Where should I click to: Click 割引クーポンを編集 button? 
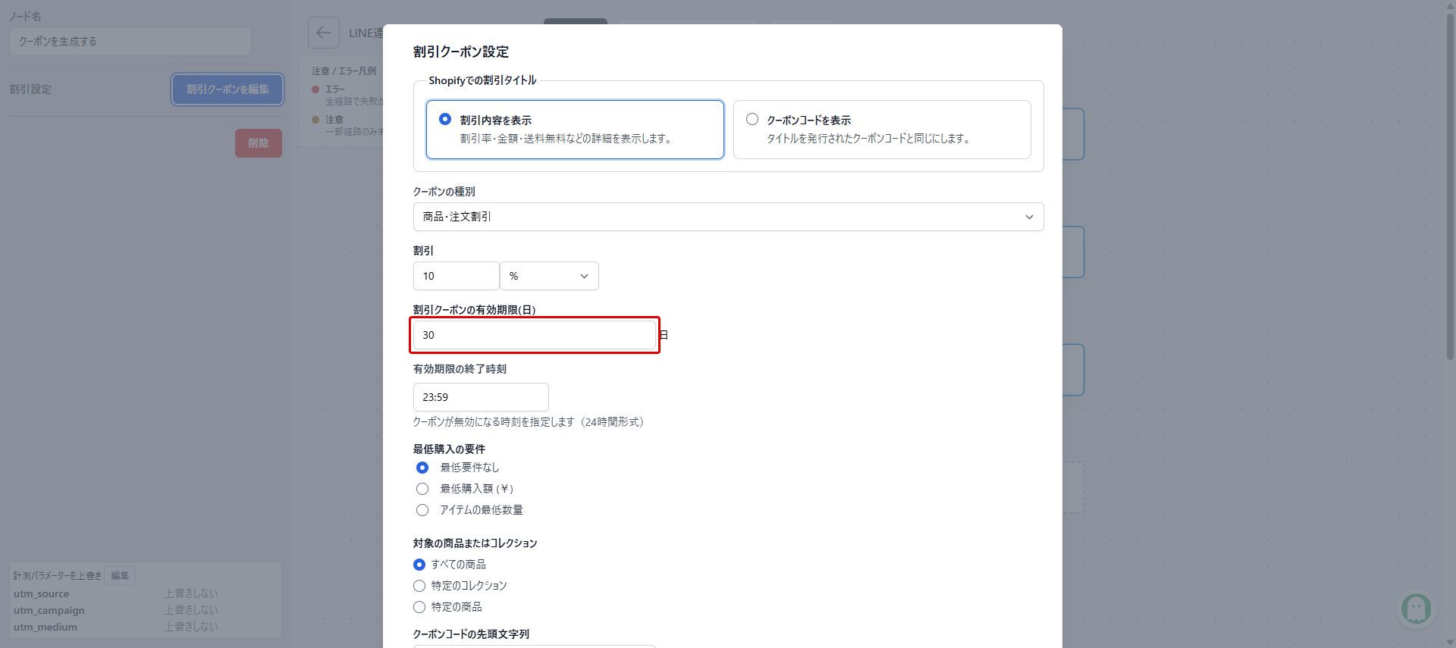pyautogui.click(x=227, y=89)
